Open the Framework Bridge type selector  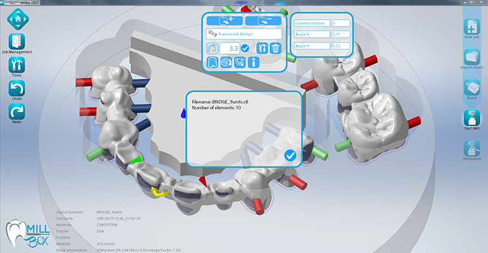(244, 34)
